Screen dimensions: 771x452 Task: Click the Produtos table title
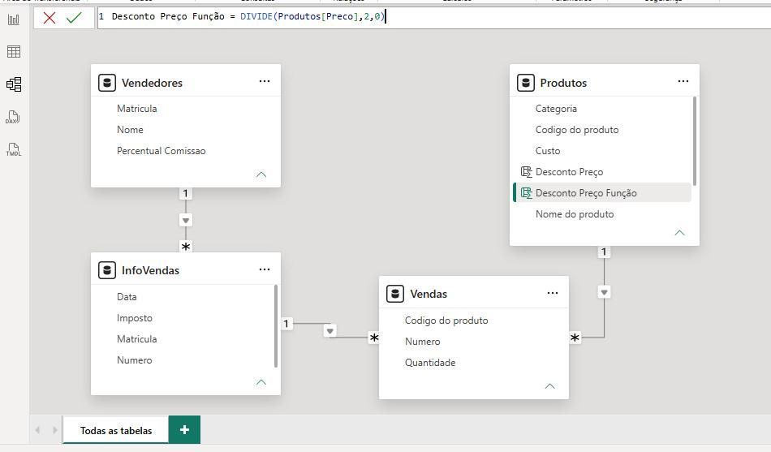563,83
